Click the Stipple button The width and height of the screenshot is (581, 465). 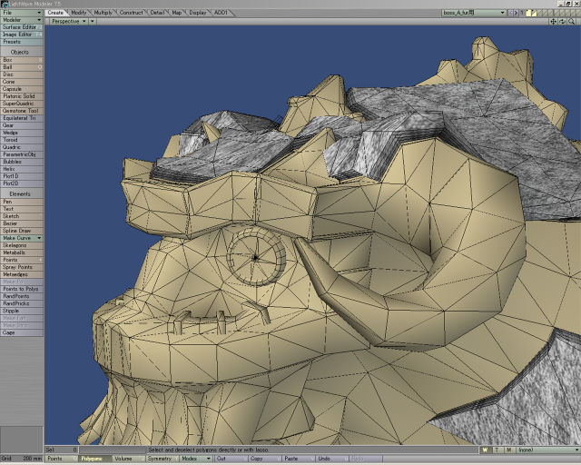pos(22,311)
